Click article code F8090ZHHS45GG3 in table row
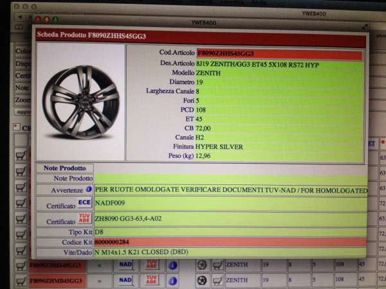Viewport: 386px width, 289px height. tap(55, 265)
